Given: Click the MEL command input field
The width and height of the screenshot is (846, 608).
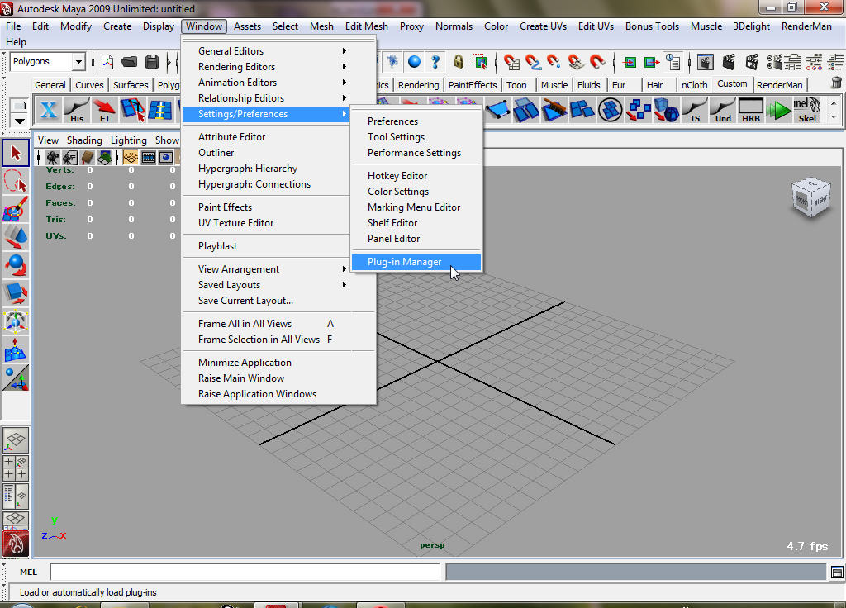Looking at the screenshot, I should coord(245,572).
